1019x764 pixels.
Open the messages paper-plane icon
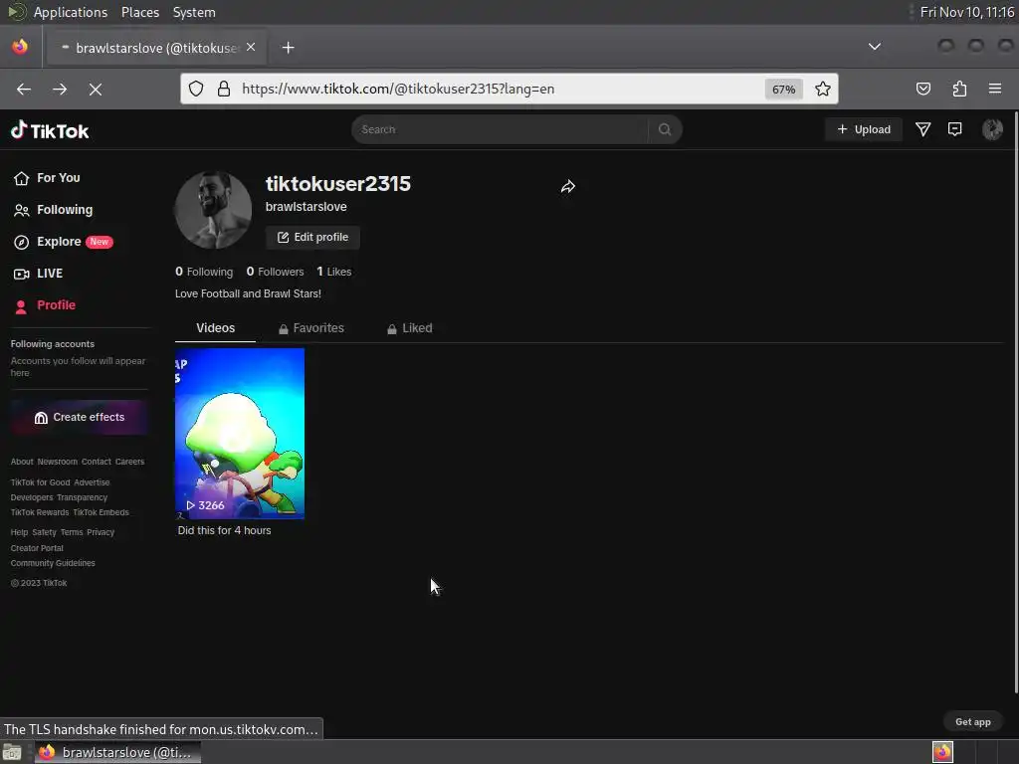922,129
